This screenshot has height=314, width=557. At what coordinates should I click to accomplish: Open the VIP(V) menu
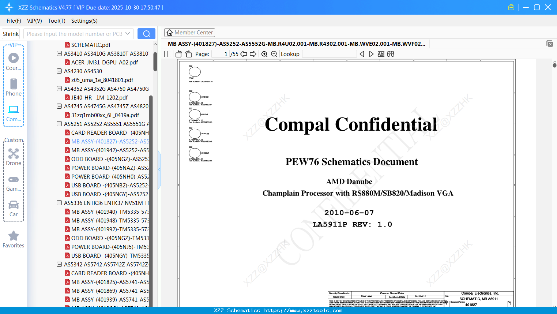click(34, 21)
